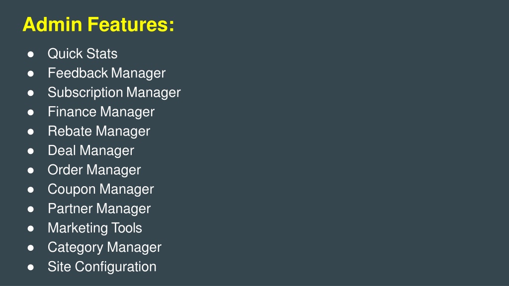Click Feedback Manager text
This screenshot has width=509, height=286.
click(x=106, y=73)
